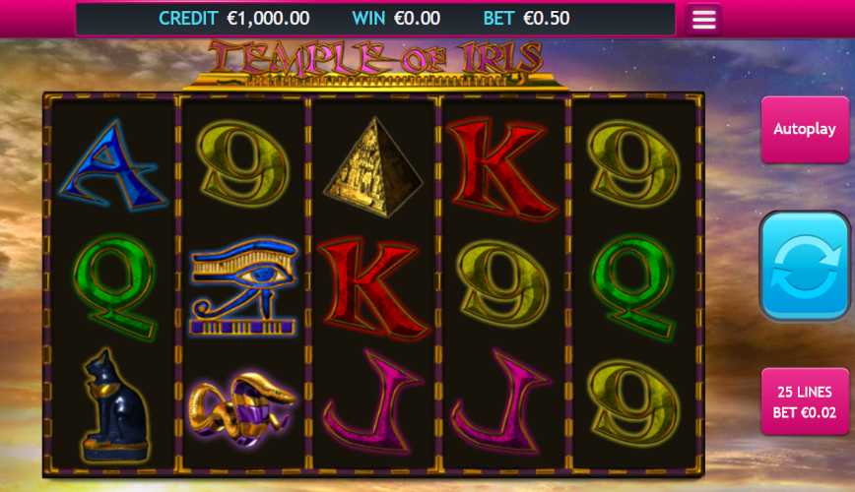The image size is (855, 492).
Task: Select the golden pyramid symbol
Action: [x=373, y=166]
